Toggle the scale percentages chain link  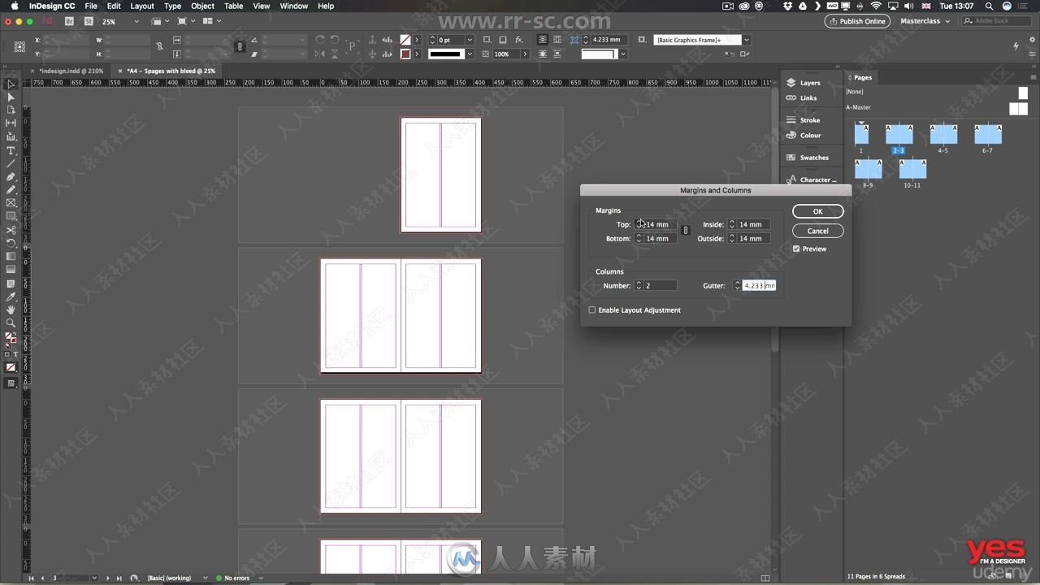click(239, 46)
